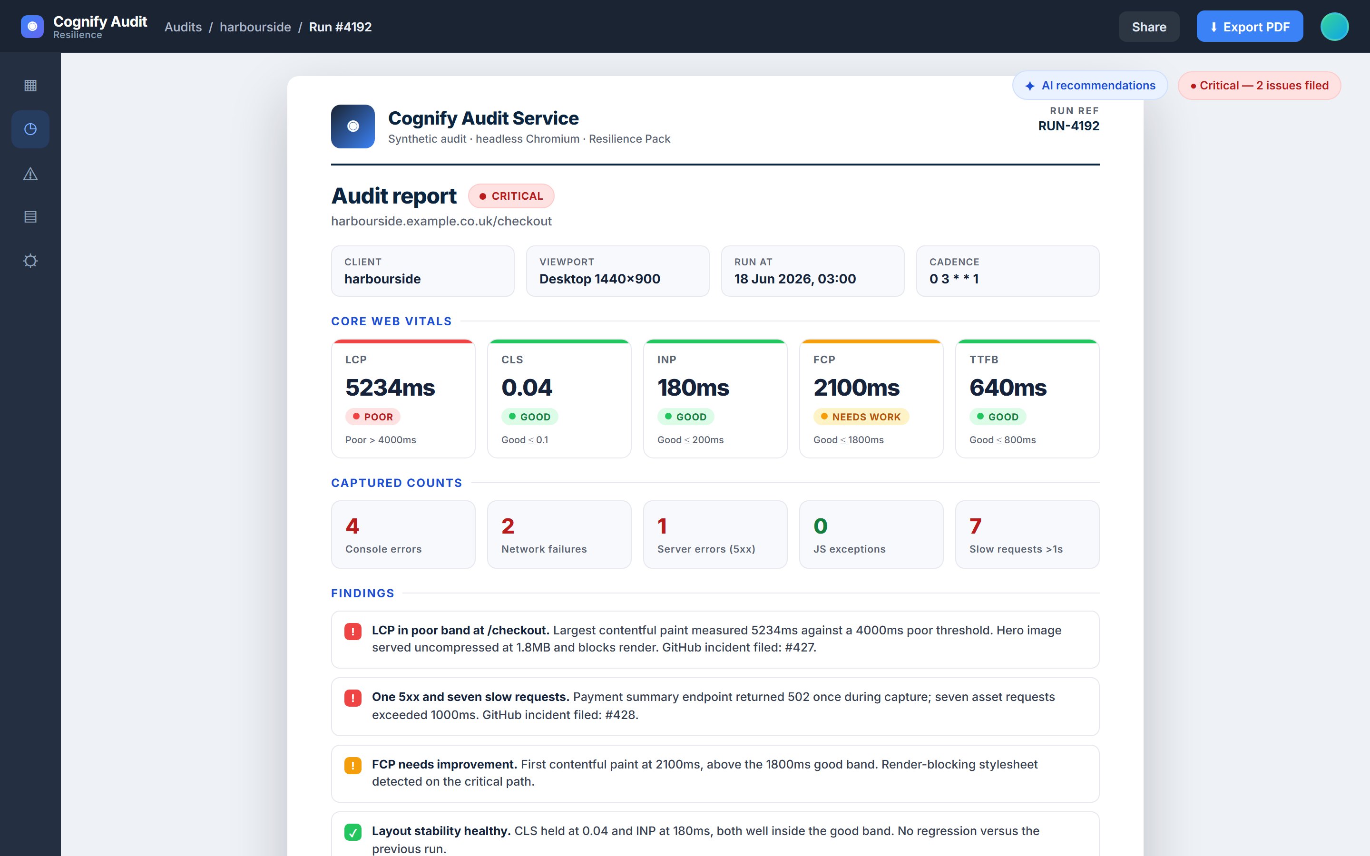Click the VIEWPORT Desktop 1440×900 box

tap(617, 271)
